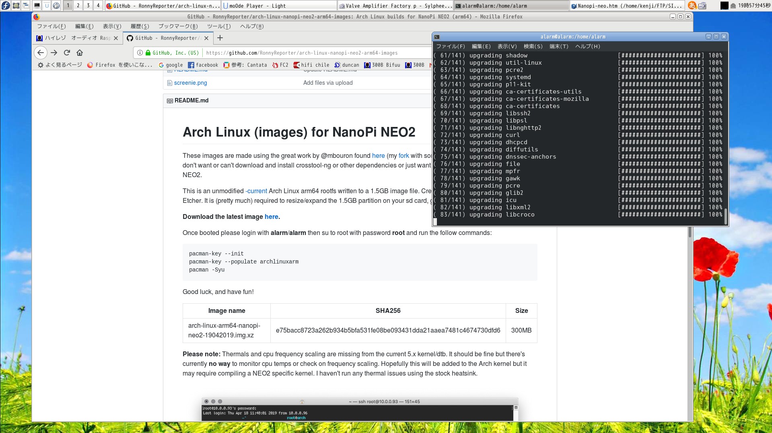The width and height of the screenshot is (772, 433).
Task: Open the screenie.png file link
Action: click(190, 83)
